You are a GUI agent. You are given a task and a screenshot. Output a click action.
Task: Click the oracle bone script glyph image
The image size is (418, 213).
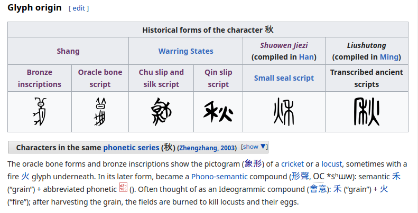coord(100,111)
